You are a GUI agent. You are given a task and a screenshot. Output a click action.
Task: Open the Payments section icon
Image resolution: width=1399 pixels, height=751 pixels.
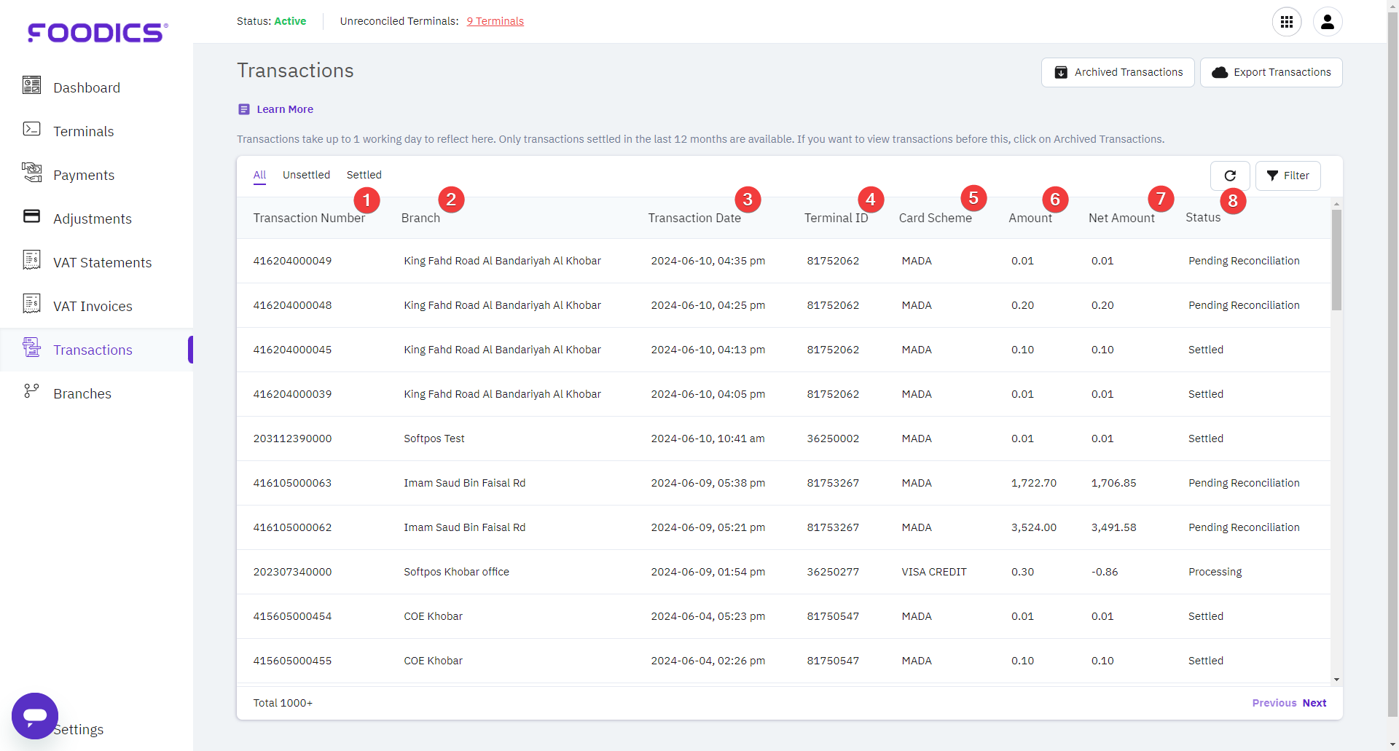pyautogui.click(x=31, y=173)
